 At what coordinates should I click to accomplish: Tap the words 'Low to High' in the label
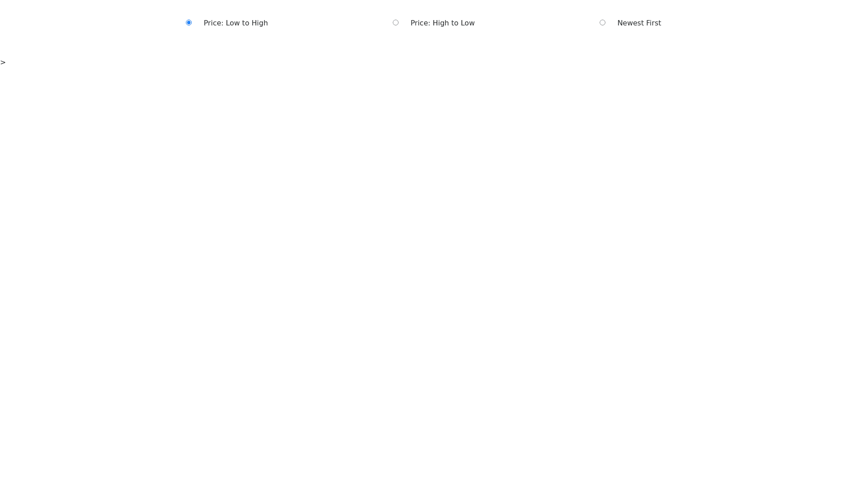(x=247, y=23)
